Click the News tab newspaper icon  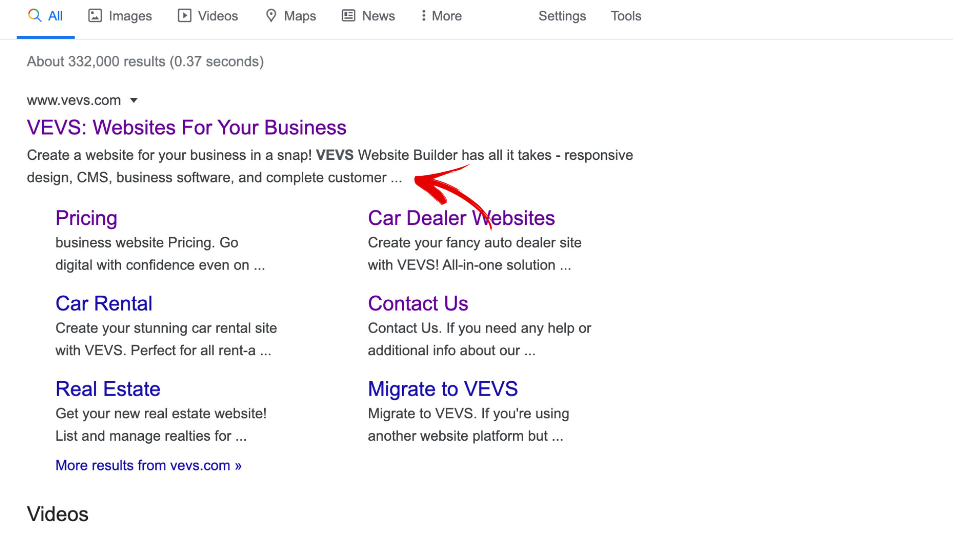[348, 15]
